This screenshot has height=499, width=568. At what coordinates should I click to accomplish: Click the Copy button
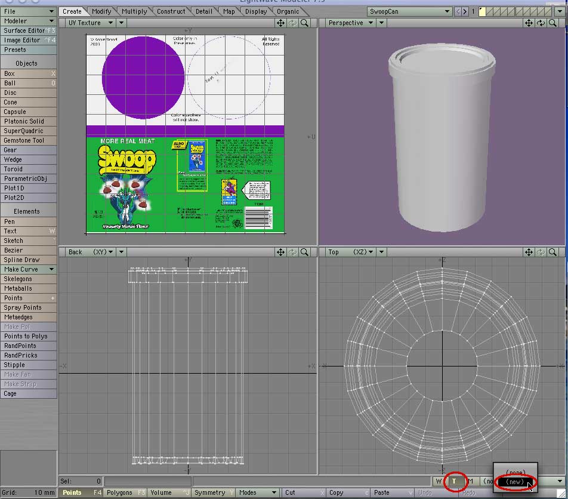(347, 492)
